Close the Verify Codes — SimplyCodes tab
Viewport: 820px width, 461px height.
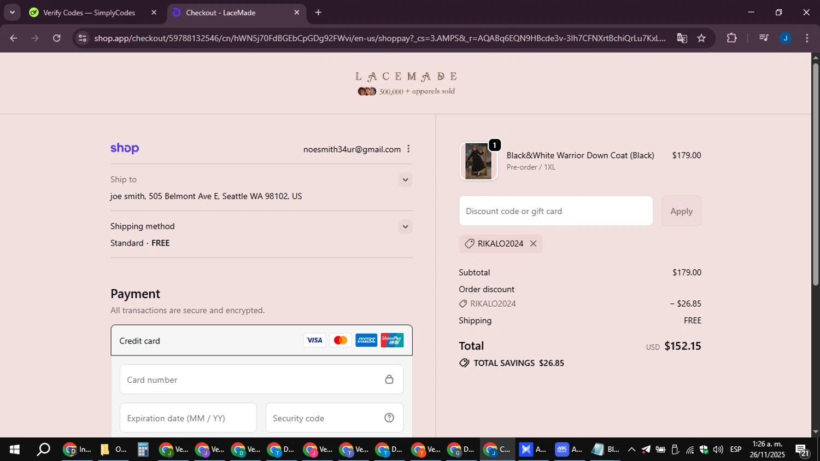[x=154, y=13]
